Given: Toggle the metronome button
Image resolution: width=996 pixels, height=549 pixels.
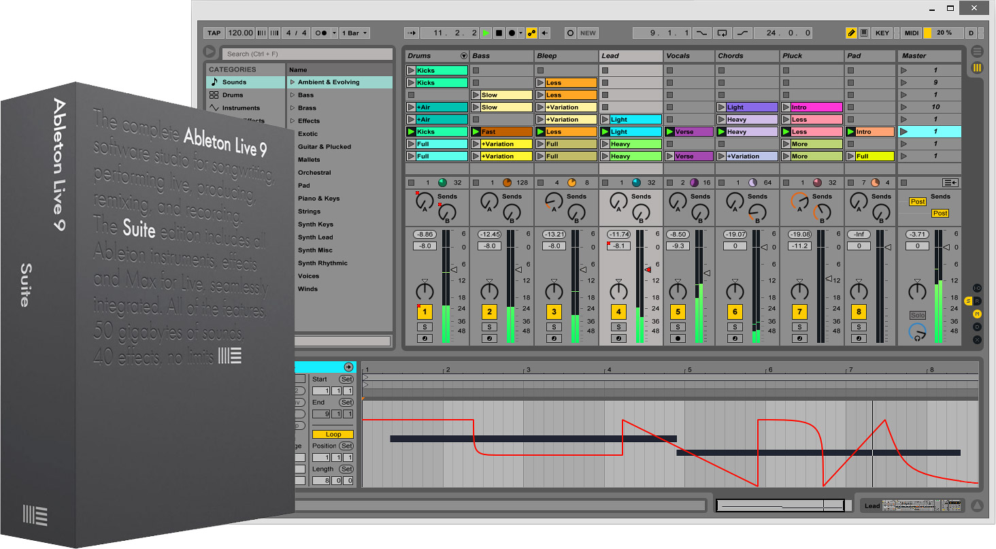Looking at the screenshot, I should click(322, 33).
